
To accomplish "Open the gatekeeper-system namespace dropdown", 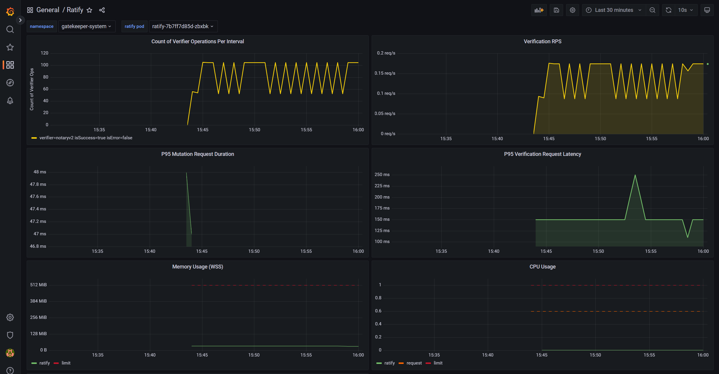I will pos(87,26).
